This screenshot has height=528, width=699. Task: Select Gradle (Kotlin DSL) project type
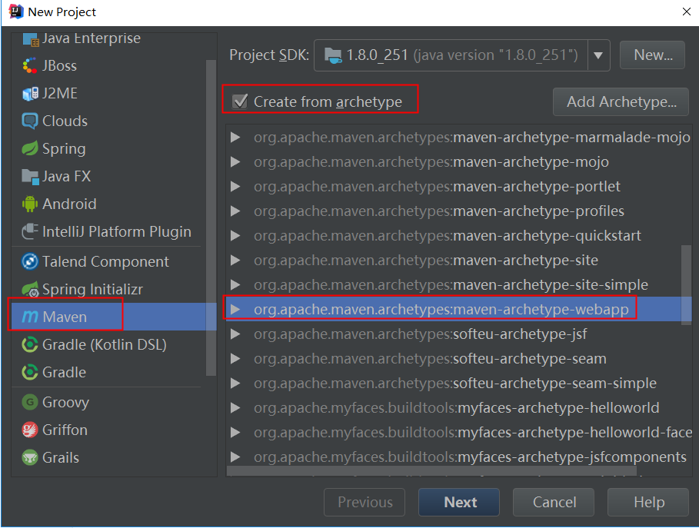click(108, 344)
